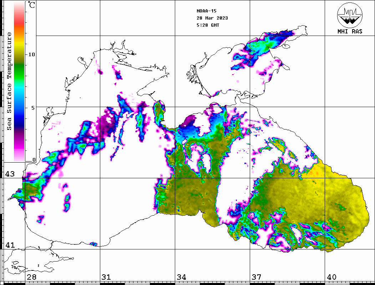Click longitude label '34'
Image resolution: width=375 pixels, height=285 pixels.
point(181,277)
